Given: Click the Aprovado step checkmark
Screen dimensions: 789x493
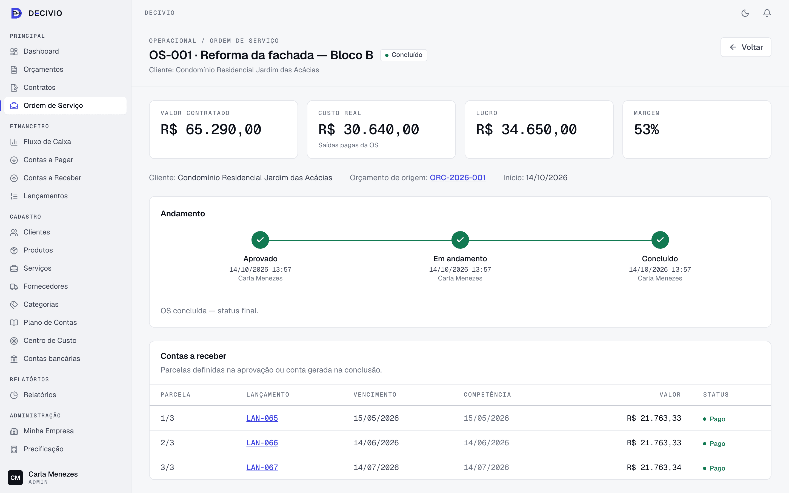Looking at the screenshot, I should 260,240.
